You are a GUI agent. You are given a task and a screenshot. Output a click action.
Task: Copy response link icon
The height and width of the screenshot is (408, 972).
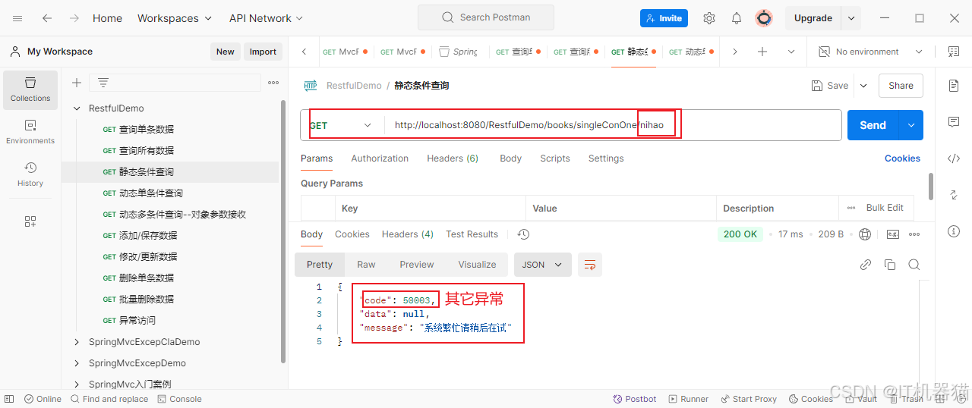[x=866, y=265]
